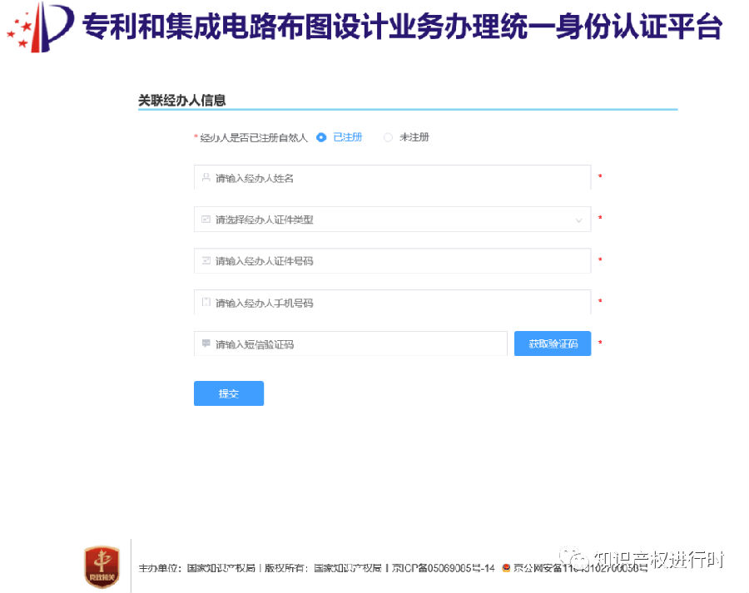Click the police badge icon in footer
The height and width of the screenshot is (593, 749).
(x=506, y=568)
